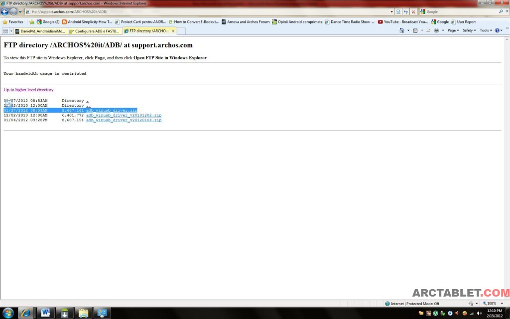
Task: Click the Quick Tabs grid icon
Action: pos(5,31)
